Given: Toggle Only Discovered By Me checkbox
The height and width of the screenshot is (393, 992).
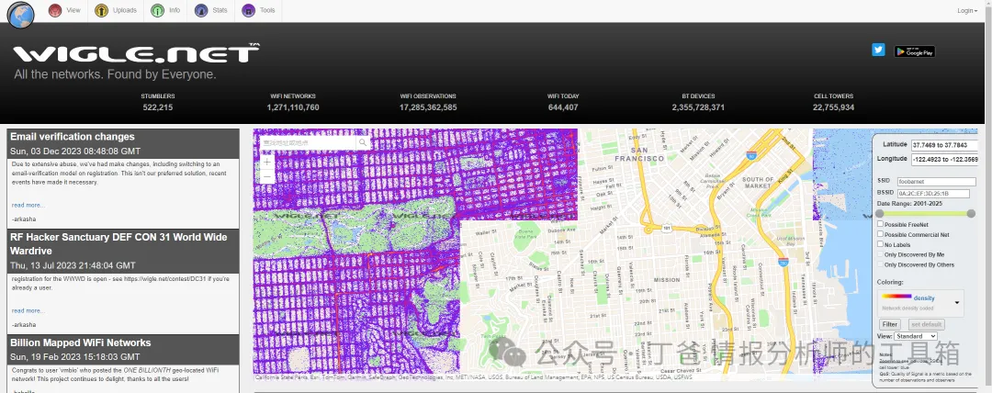Looking at the screenshot, I should pyautogui.click(x=880, y=254).
